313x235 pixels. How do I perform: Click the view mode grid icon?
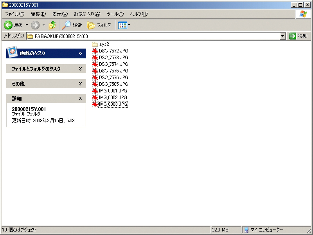click(122, 25)
